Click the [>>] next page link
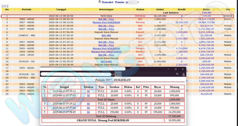238x126 pixels. point(5,6)
